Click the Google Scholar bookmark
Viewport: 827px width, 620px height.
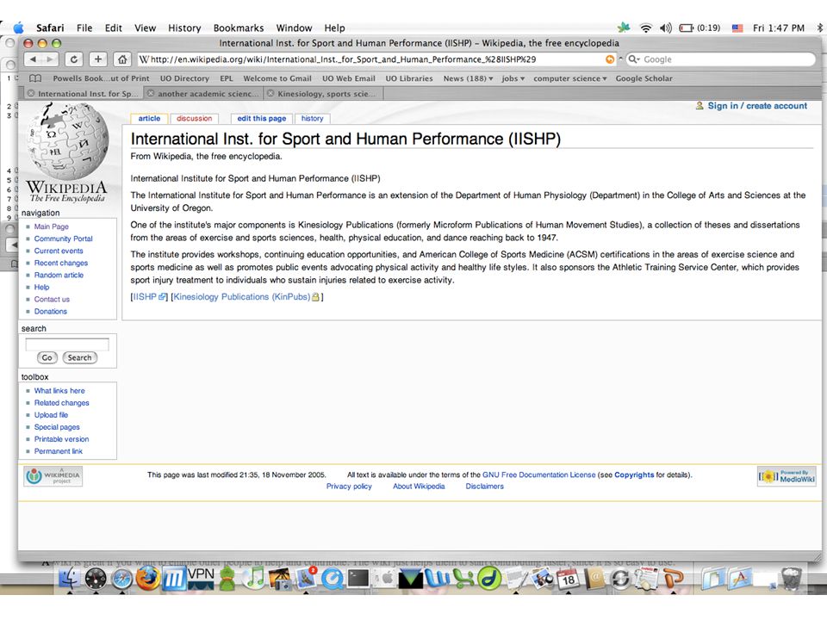point(644,78)
